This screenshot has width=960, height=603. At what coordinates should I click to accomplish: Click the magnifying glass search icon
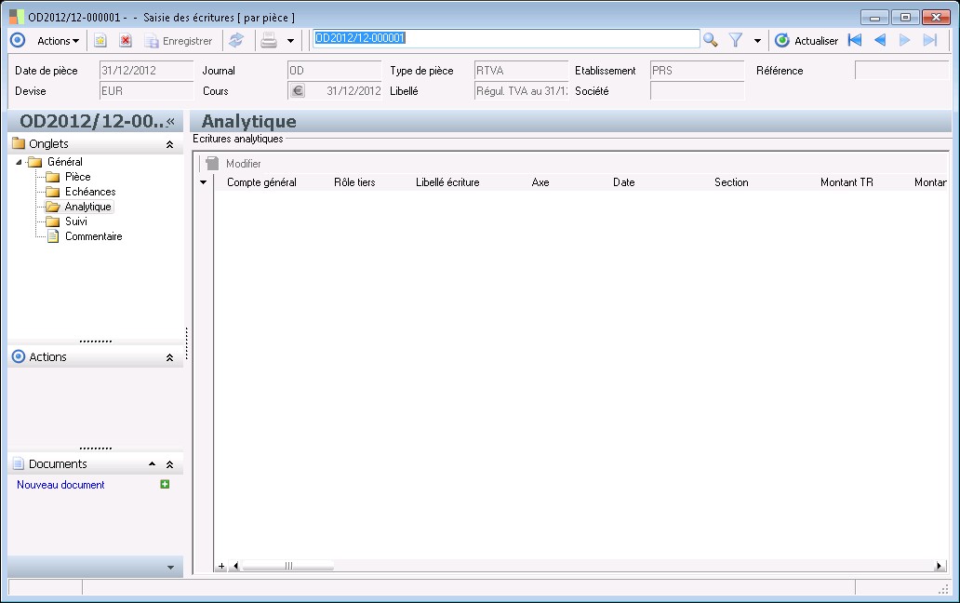coord(710,40)
